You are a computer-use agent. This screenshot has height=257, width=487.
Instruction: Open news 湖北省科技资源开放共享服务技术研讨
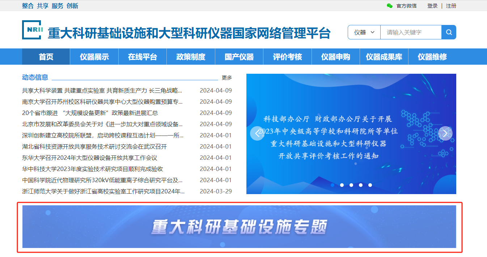point(94,146)
